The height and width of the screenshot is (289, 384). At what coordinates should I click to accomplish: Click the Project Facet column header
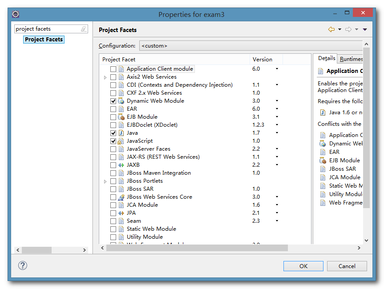(175, 60)
